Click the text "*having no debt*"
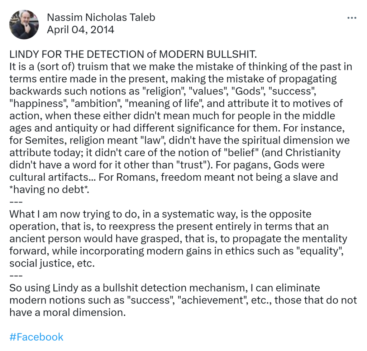 tap(49, 190)
